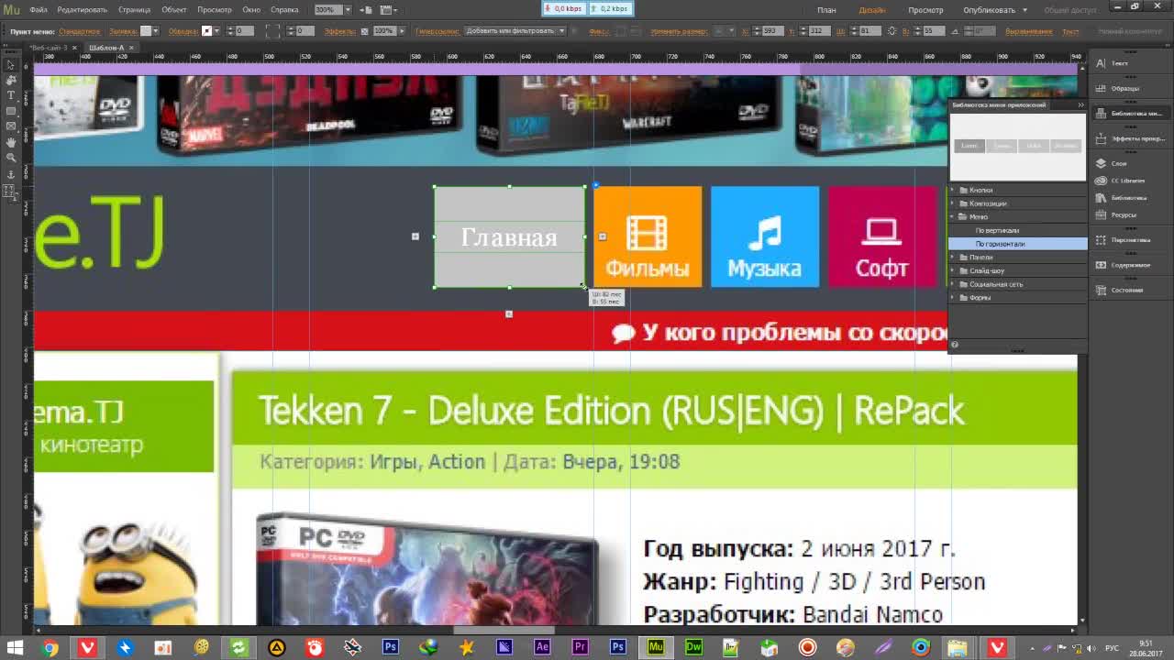1174x660 pixels.
Task: Open the Окно menu
Action: [x=251, y=9]
